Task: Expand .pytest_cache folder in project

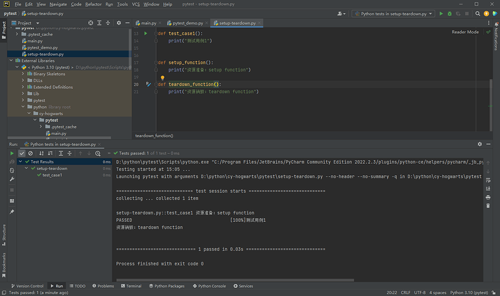Action: [x=17, y=34]
